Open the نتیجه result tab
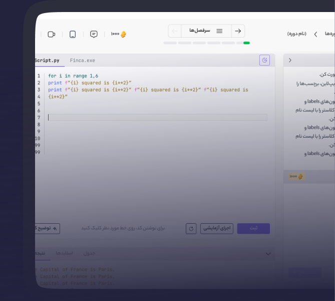Image resolution: width=335 pixels, height=301 pixels. (40, 253)
